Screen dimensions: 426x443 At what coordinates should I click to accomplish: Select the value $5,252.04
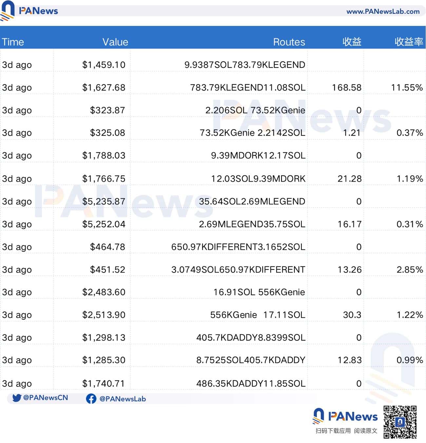(104, 224)
